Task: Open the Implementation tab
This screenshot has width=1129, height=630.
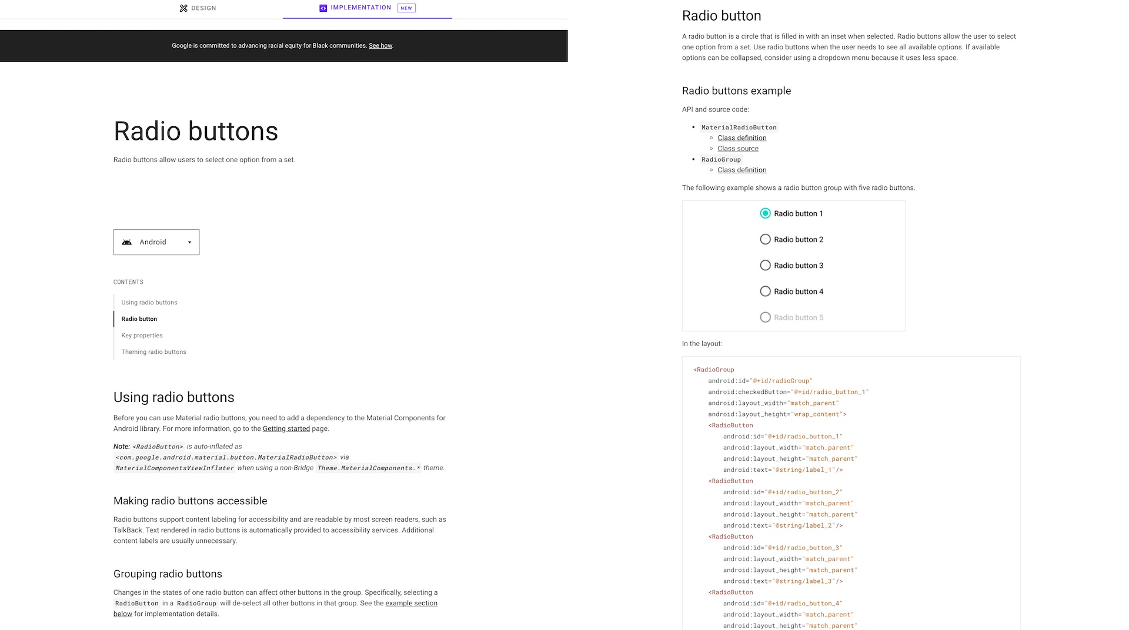Action: [360, 8]
